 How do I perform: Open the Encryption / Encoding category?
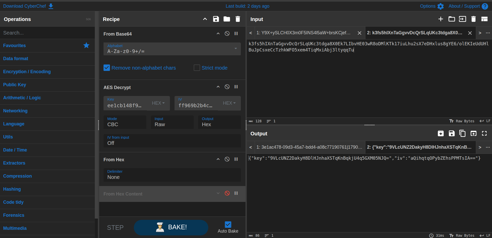coord(27,72)
